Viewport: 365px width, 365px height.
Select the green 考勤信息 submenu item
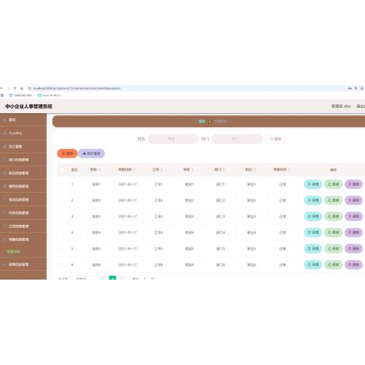pos(13,252)
